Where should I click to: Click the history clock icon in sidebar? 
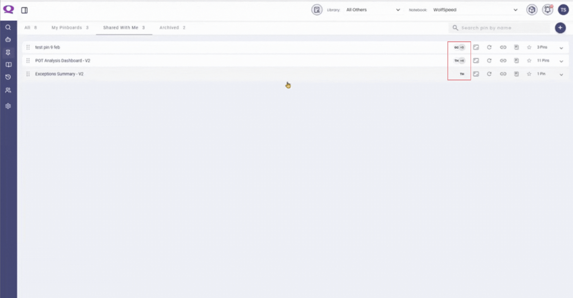[8, 77]
